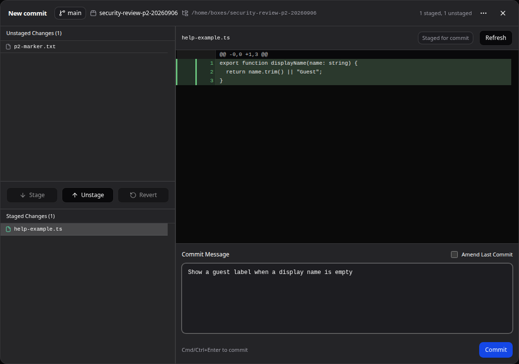
Task: Select p2-marker.txt in Unstaged Changes
Action: pyautogui.click(x=84, y=47)
